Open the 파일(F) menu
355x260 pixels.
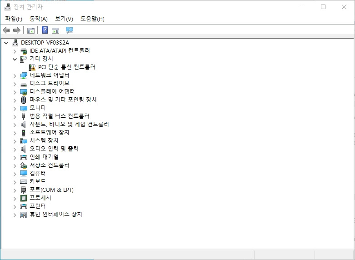point(14,19)
